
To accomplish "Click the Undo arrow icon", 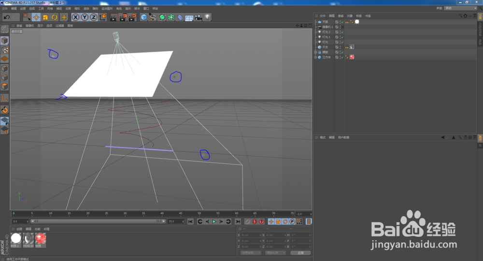I will coord(6,17).
